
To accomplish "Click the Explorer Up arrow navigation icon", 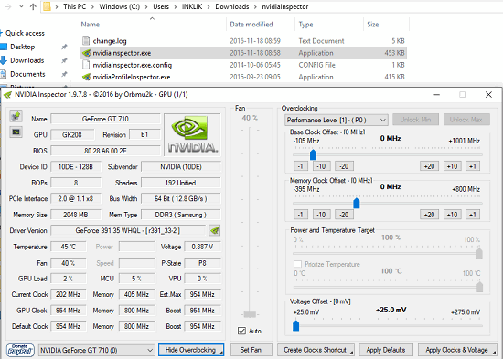I will click(33, 6).
